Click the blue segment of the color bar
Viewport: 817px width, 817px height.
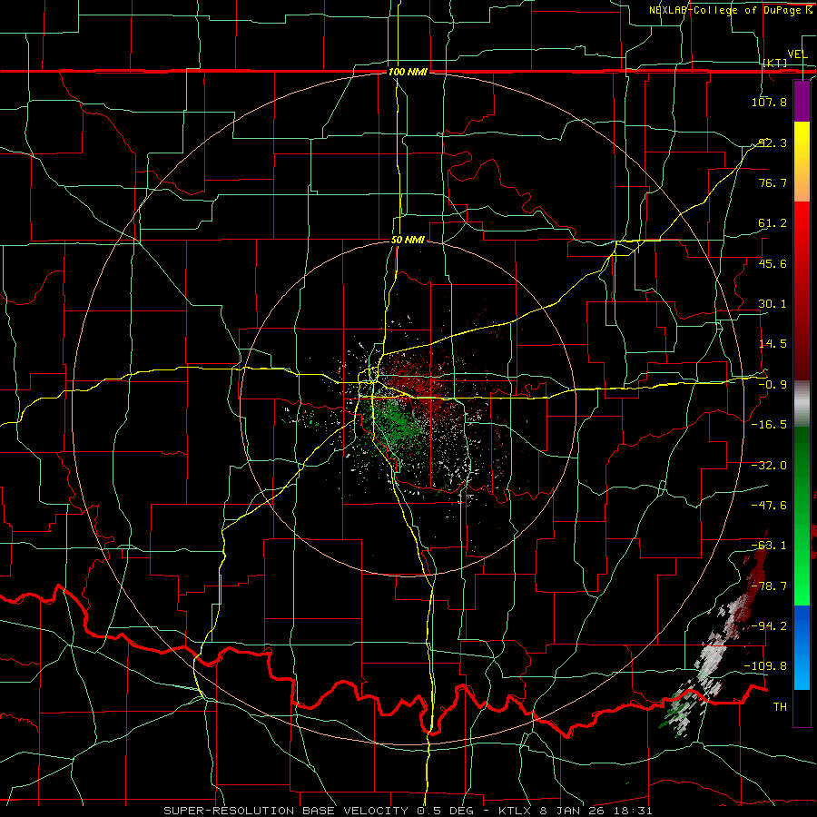pos(802,647)
